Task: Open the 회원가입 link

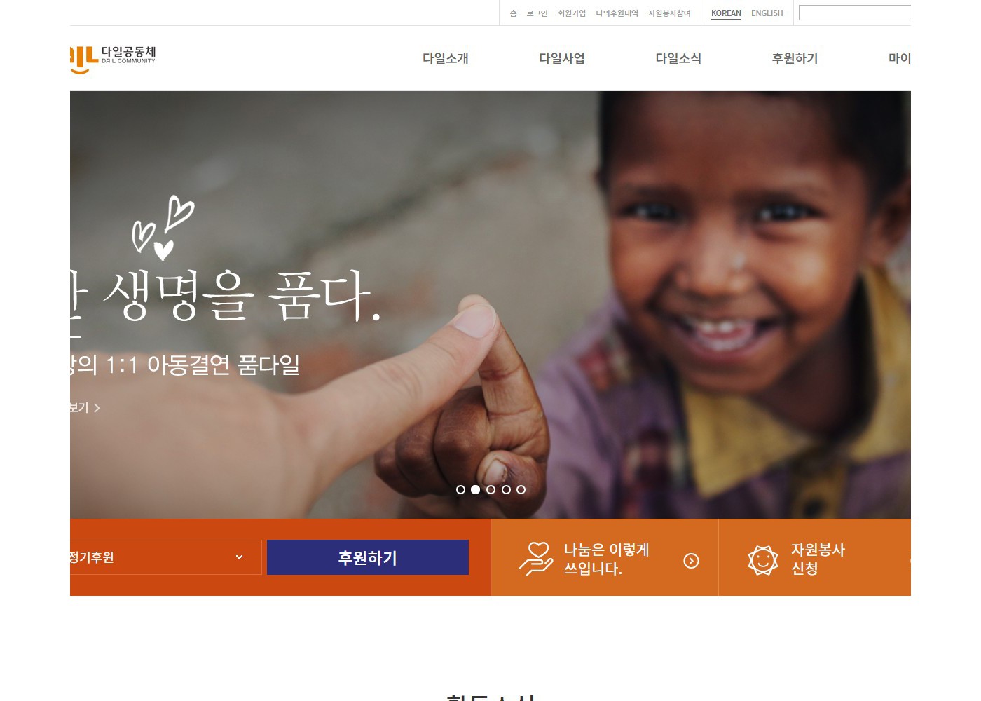Action: (571, 13)
